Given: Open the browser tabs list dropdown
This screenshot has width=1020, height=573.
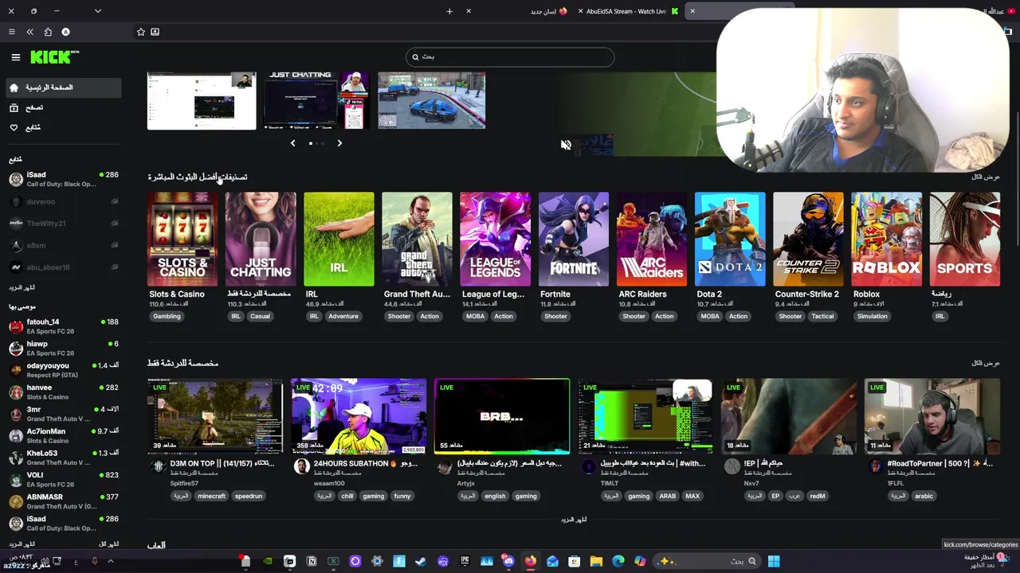Looking at the screenshot, I should 97,11.
